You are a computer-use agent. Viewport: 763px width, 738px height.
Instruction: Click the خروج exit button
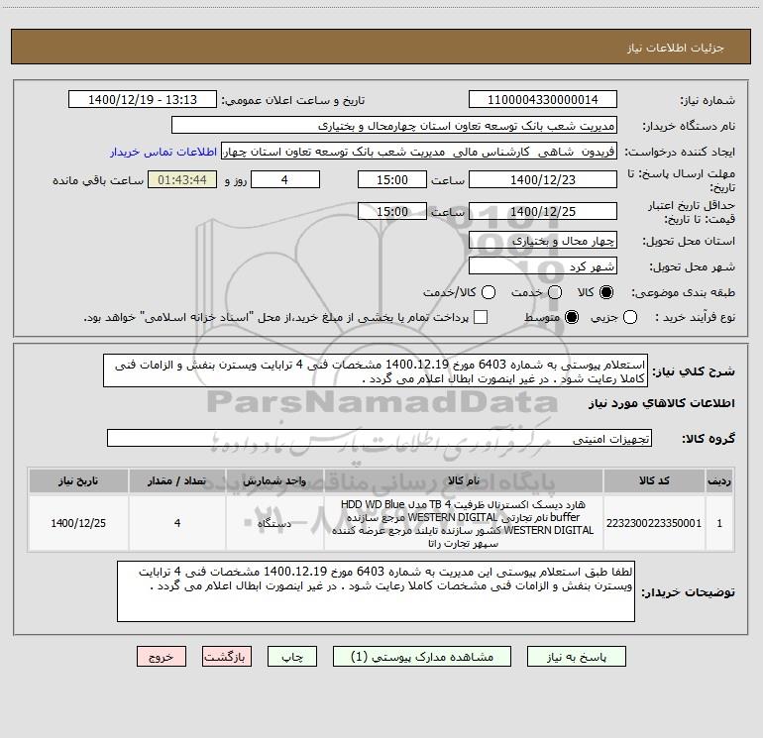pos(162,657)
